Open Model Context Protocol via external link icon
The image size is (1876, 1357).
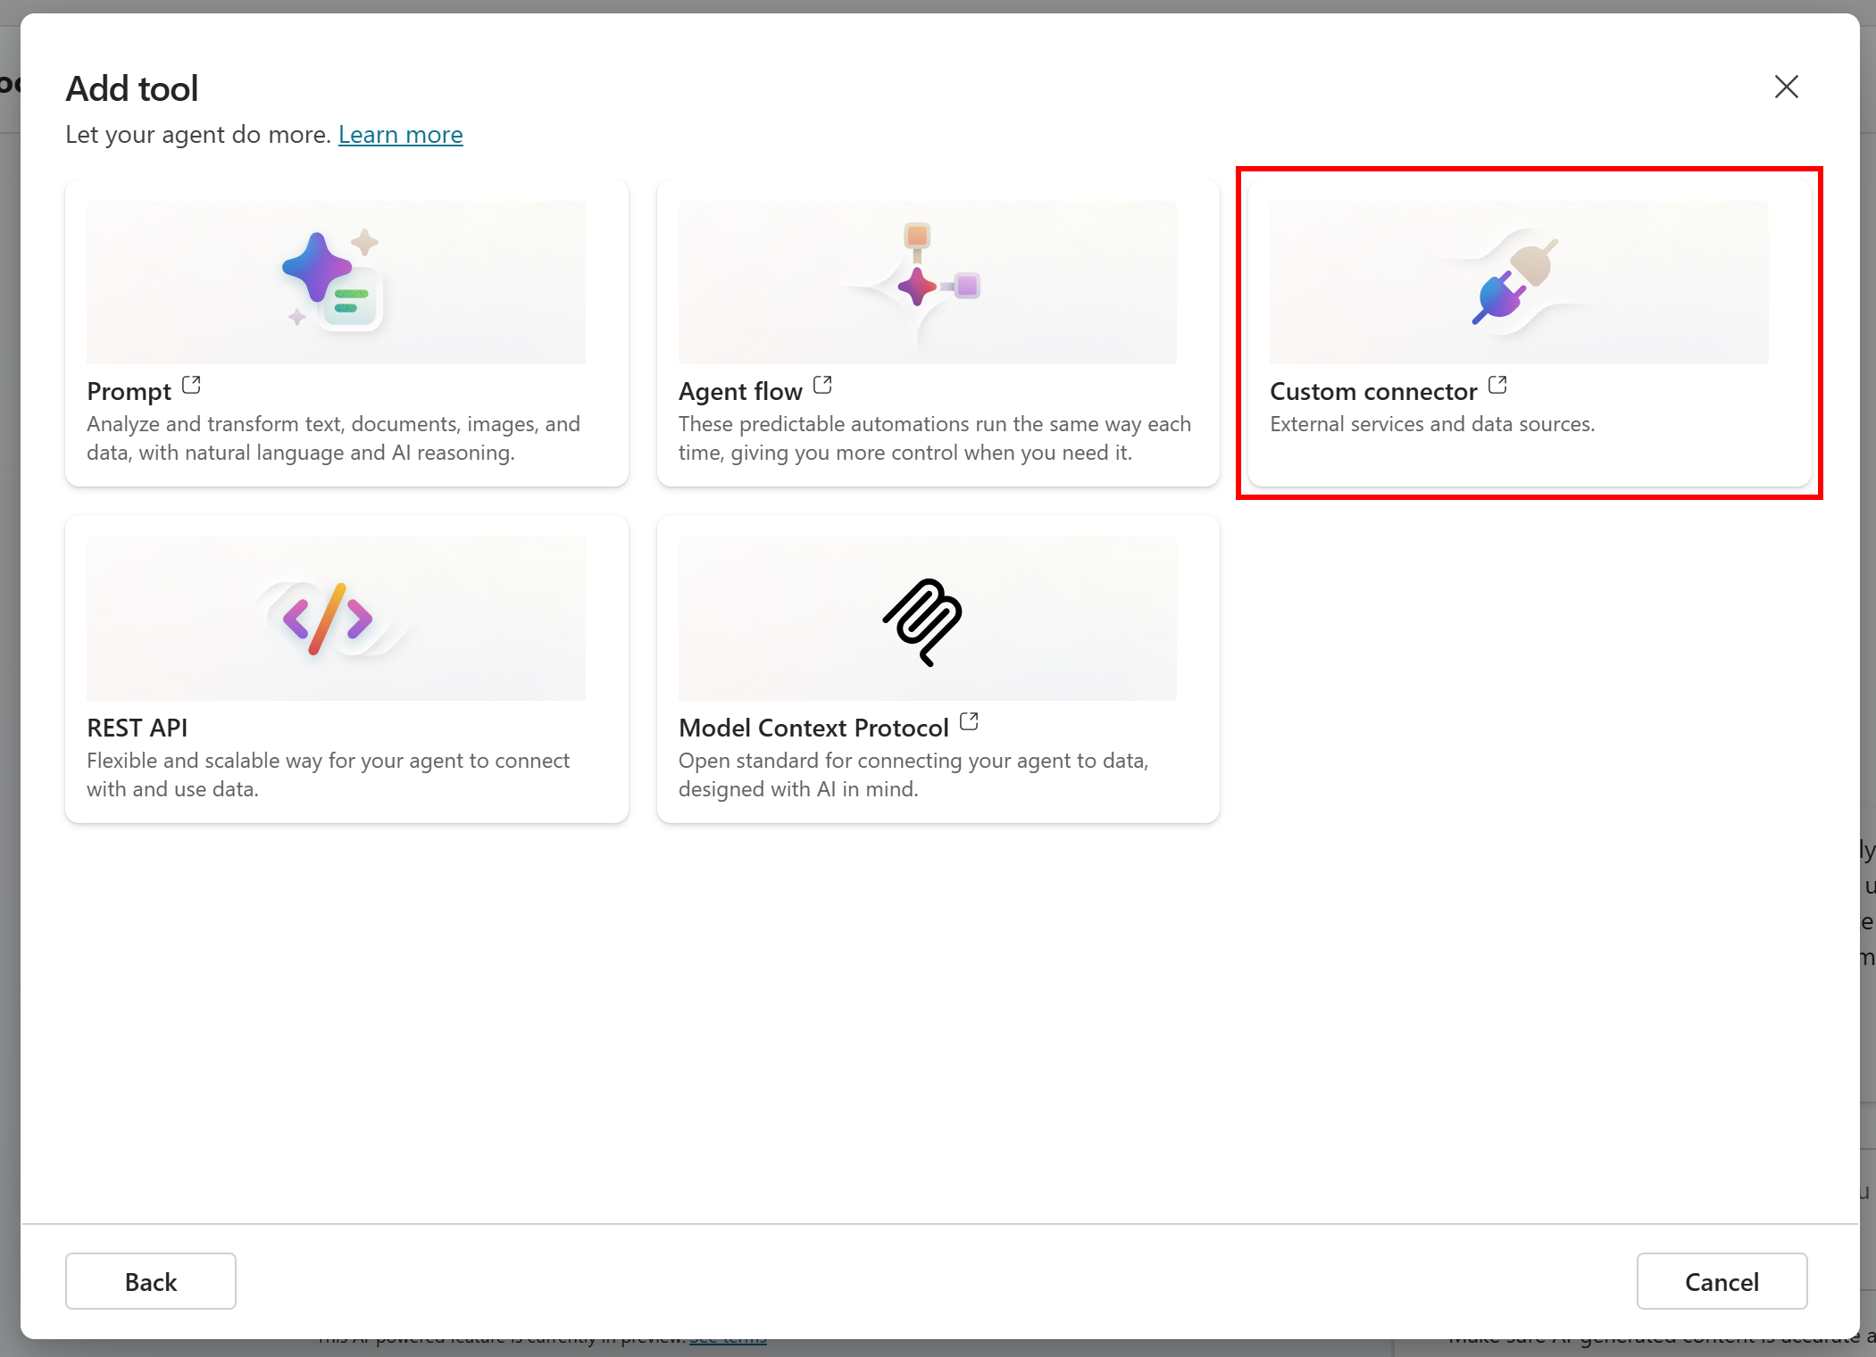[969, 721]
